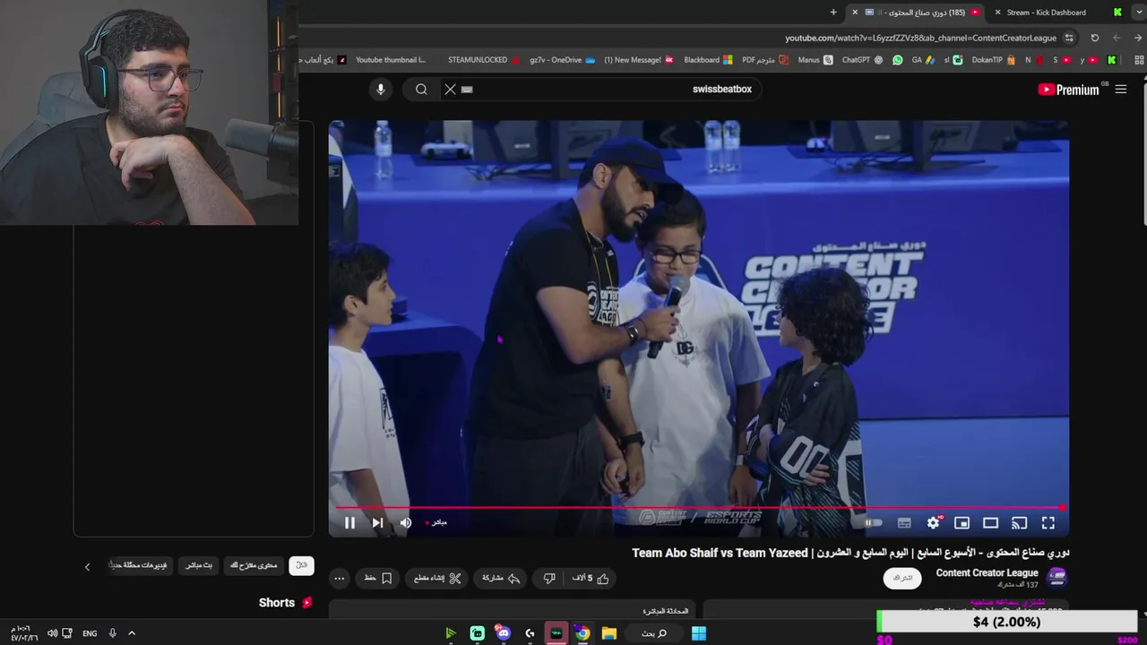Open the Content Creator League channel name
Screen dimensions: 1147x645
coord(987,573)
